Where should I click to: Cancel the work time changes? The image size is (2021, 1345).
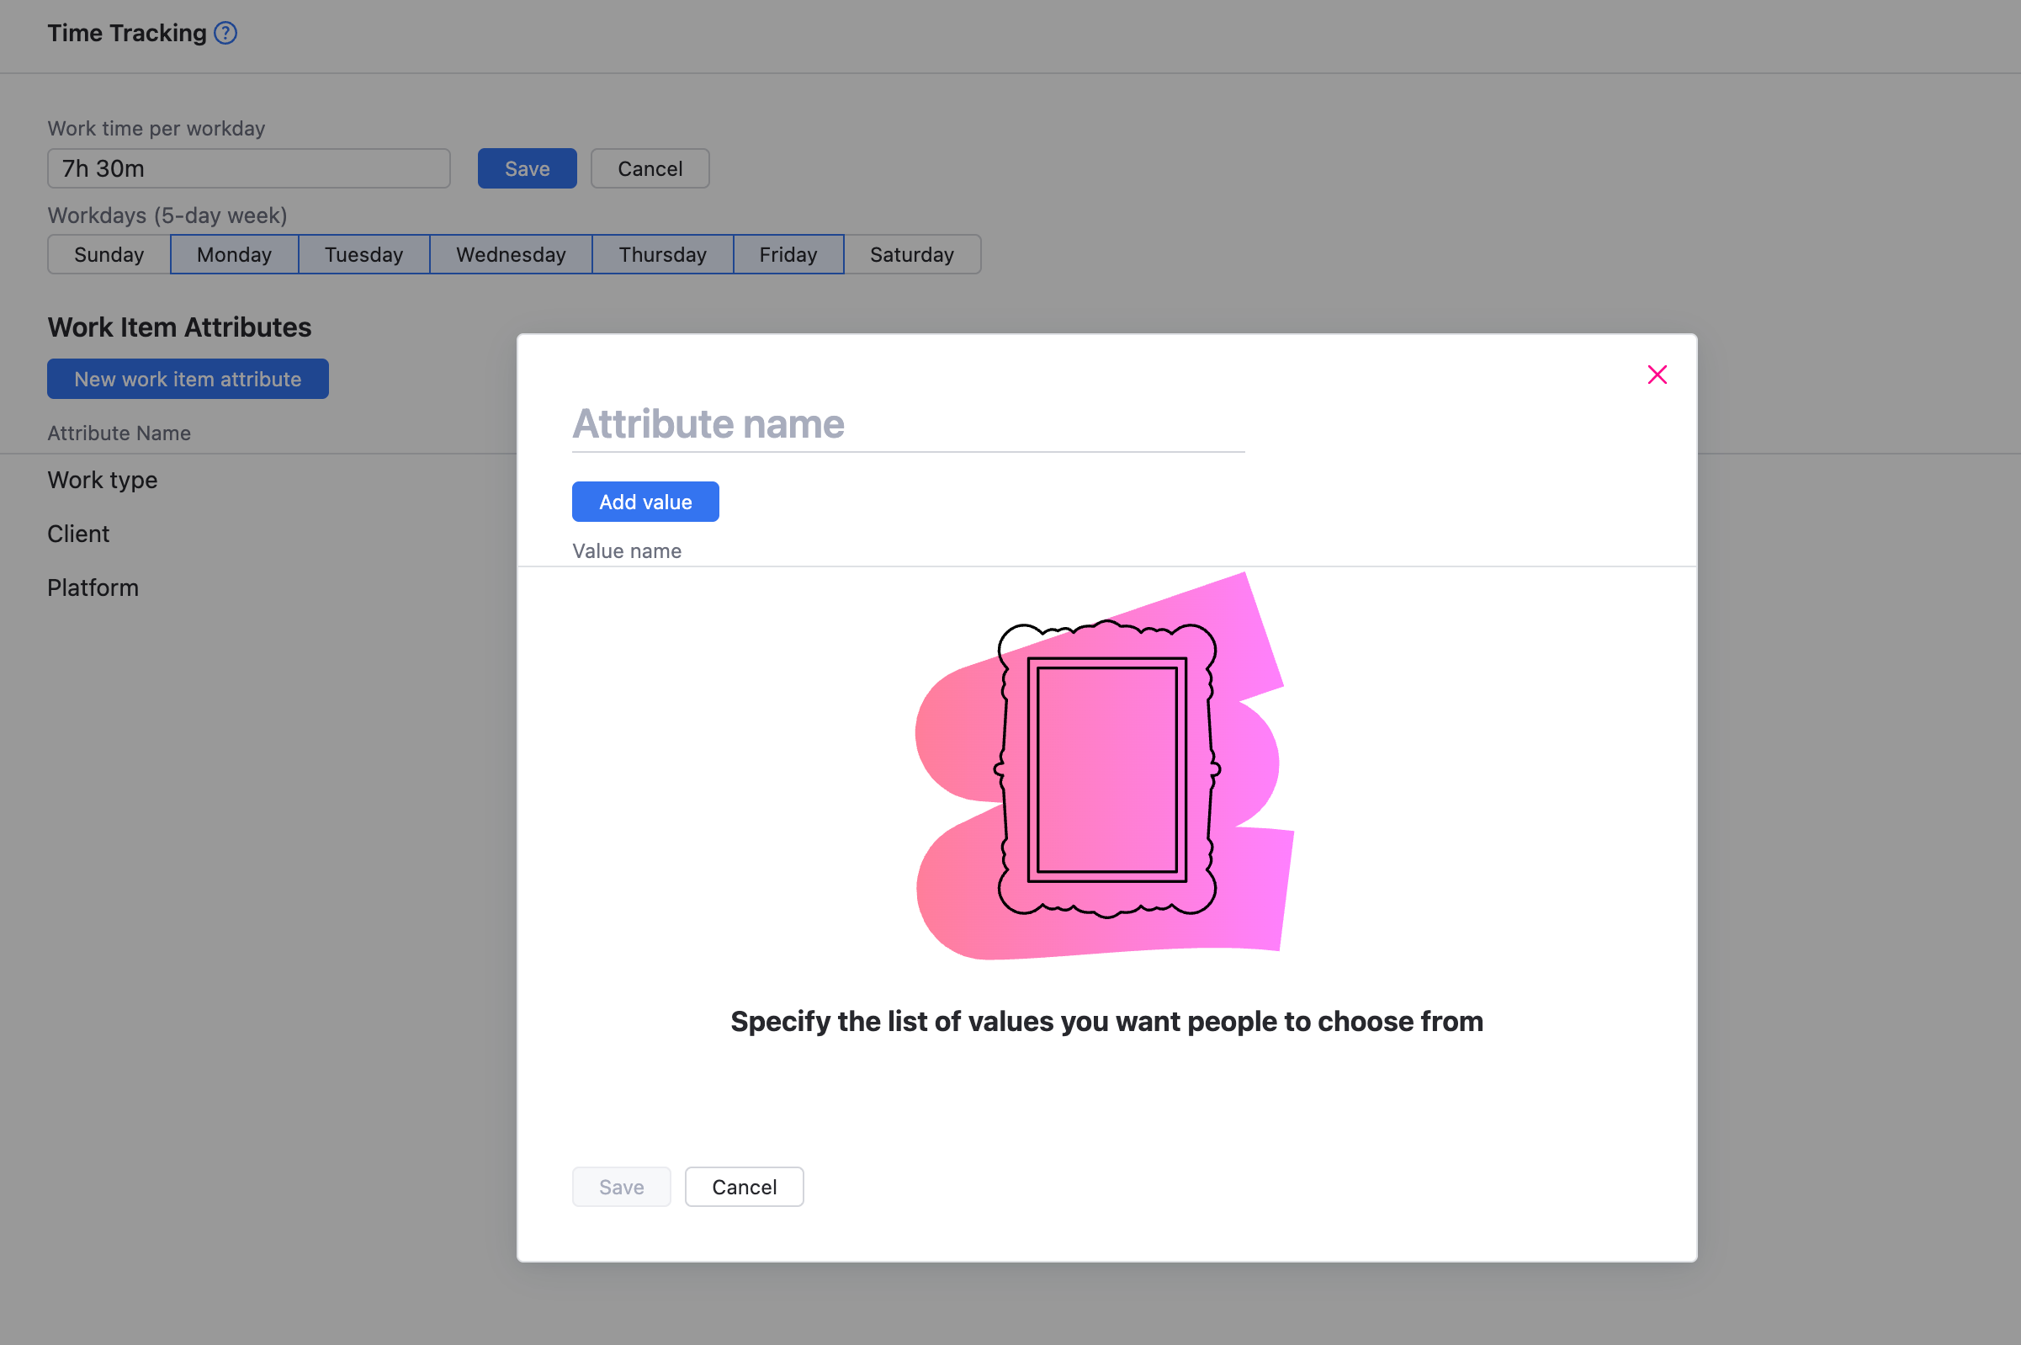(649, 169)
